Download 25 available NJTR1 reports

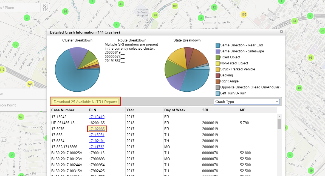pos(85,102)
